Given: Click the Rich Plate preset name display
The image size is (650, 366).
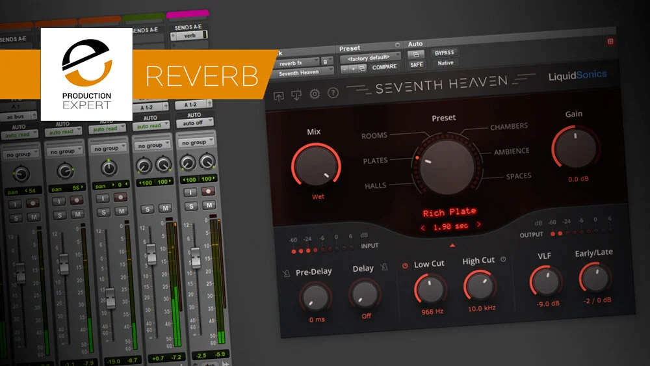Looking at the screenshot, I should pos(449,213).
